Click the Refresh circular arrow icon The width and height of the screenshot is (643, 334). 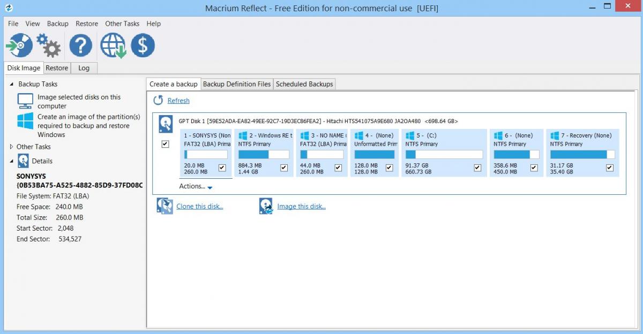[158, 100]
